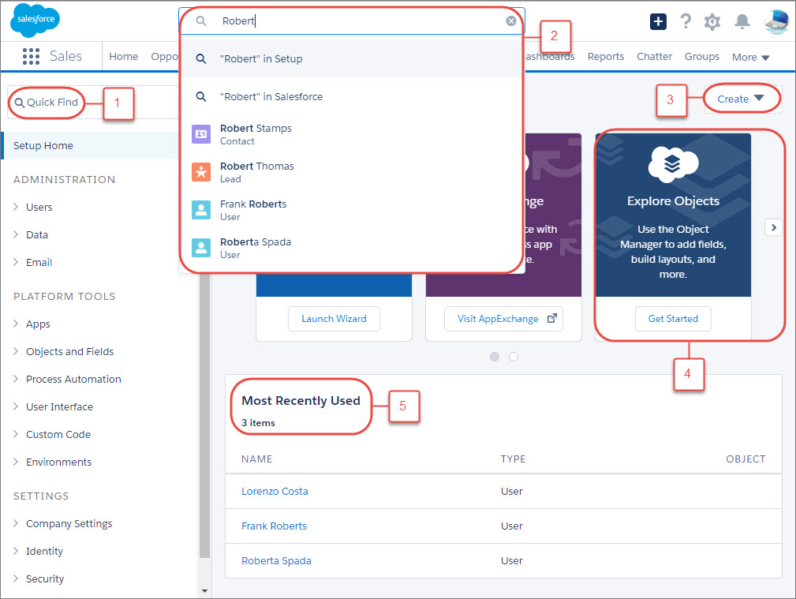Click the Robert Thomas lead icon
Viewport: 796px width, 599px height.
(201, 172)
